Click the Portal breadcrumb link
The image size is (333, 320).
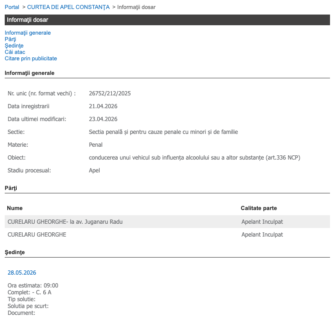12,7
